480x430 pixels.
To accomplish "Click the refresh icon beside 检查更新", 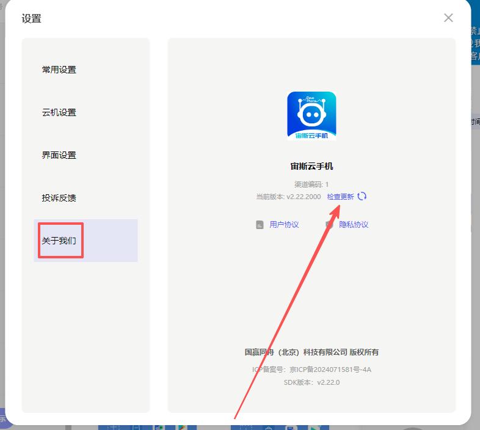I will (x=362, y=196).
